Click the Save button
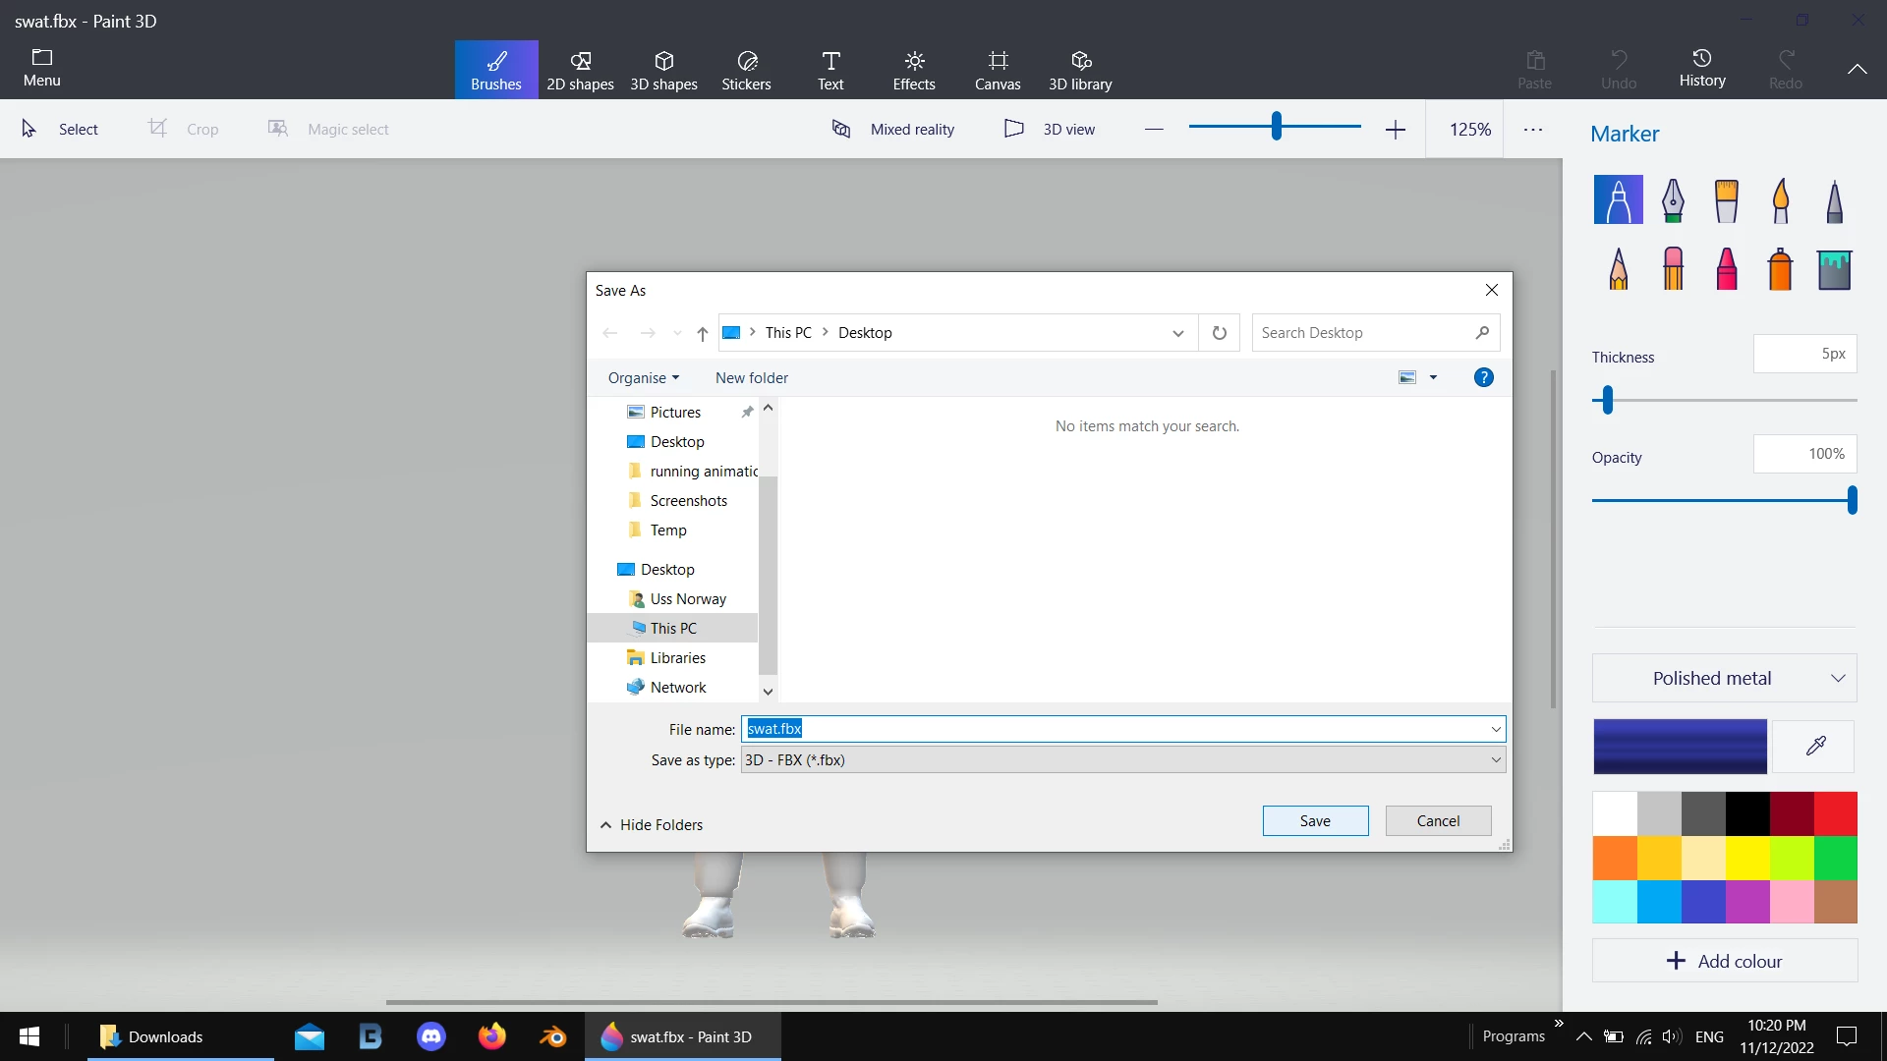The height and width of the screenshot is (1061, 1887). 1315,821
